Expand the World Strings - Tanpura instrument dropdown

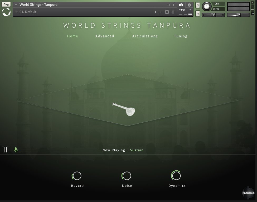pyautogui.click(x=16, y=5)
